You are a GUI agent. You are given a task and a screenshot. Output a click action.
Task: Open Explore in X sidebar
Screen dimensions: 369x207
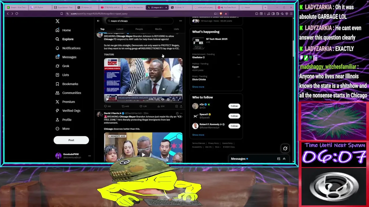point(65,39)
